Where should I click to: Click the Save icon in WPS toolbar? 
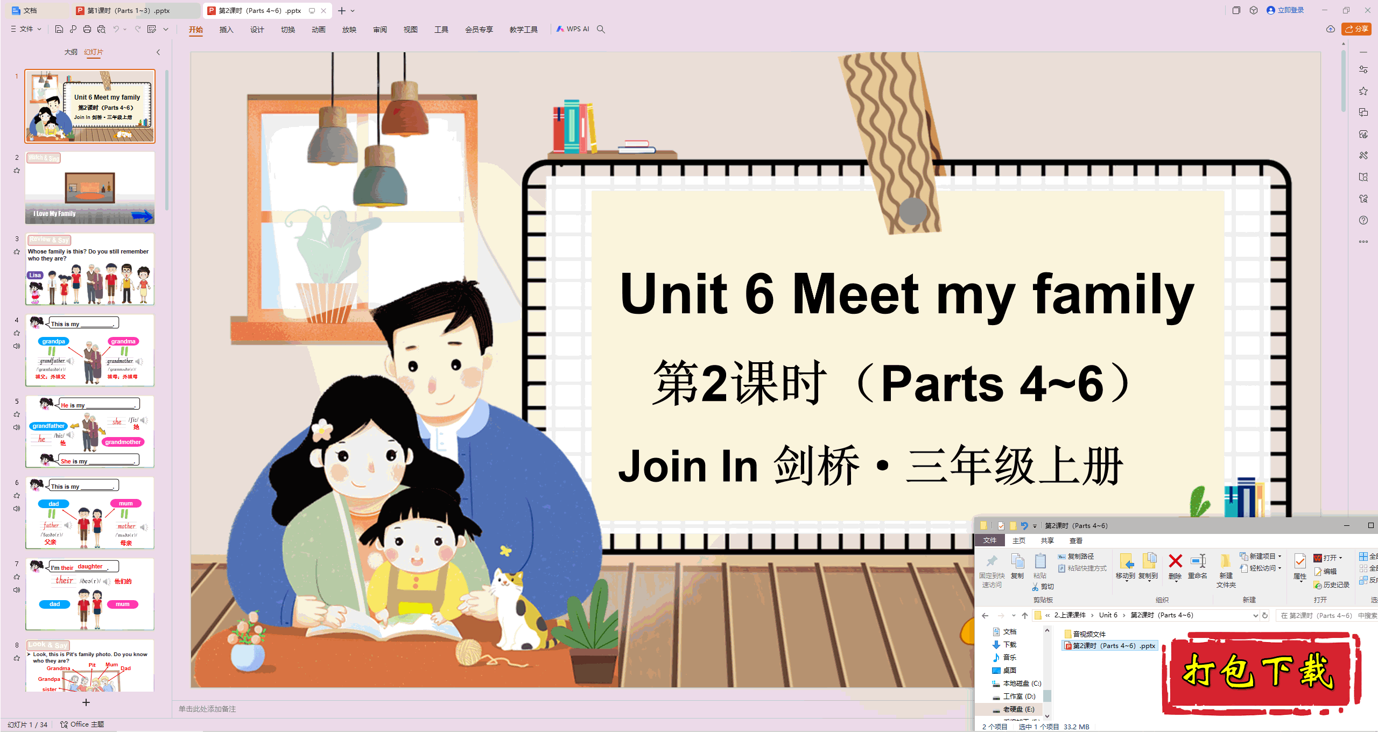59,29
